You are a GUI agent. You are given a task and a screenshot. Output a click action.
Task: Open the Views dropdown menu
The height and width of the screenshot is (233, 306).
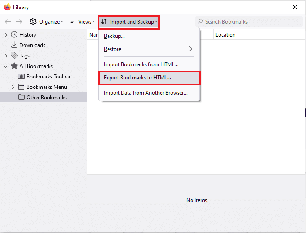(82, 21)
